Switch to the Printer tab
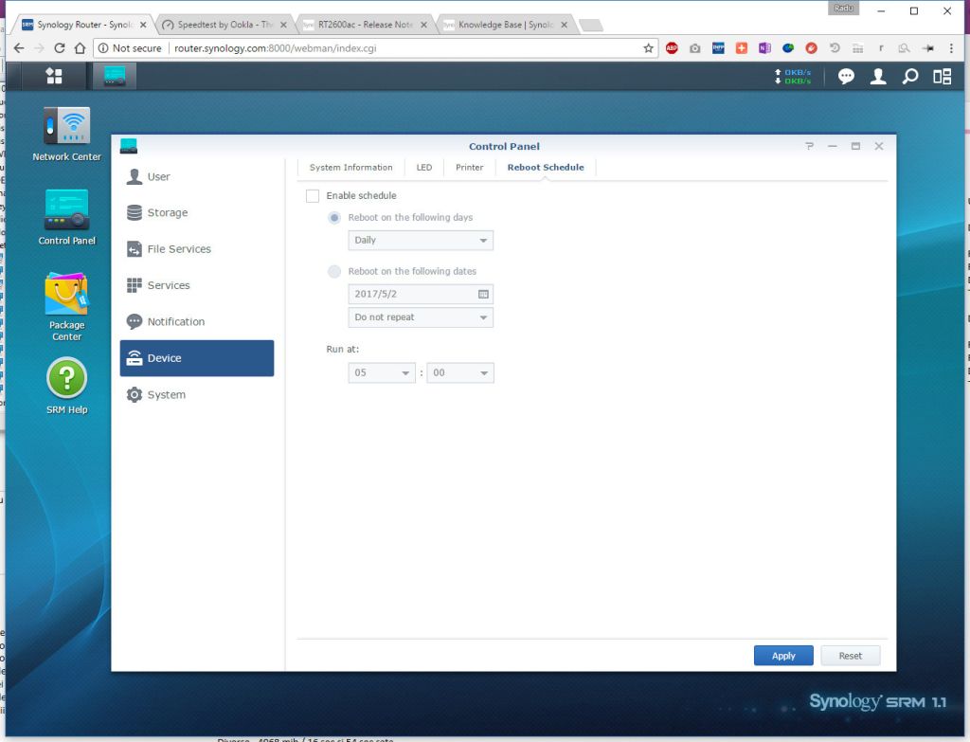Image resolution: width=970 pixels, height=742 pixels. coord(469,168)
